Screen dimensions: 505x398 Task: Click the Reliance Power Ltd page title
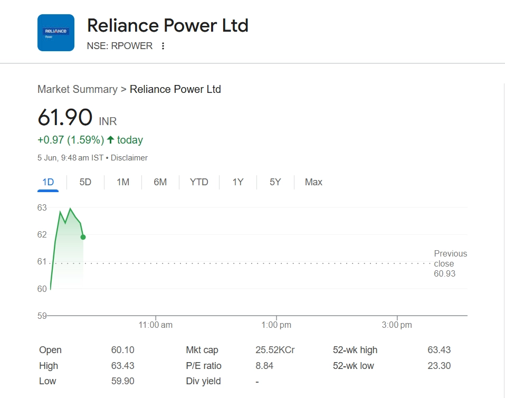tap(167, 25)
